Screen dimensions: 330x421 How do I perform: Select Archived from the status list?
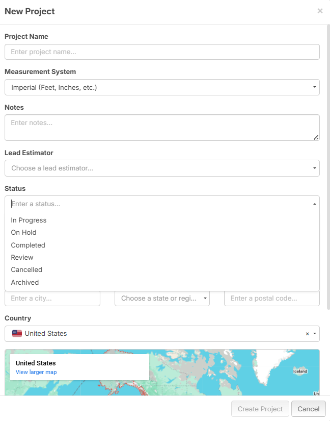point(25,283)
